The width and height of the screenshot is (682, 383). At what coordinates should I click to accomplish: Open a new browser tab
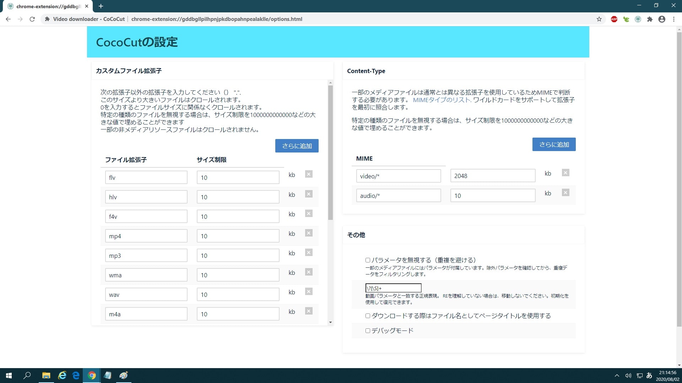(101, 6)
